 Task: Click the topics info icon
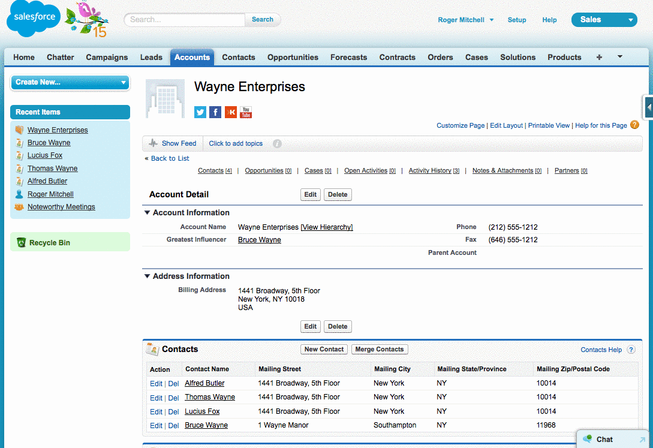point(277,144)
